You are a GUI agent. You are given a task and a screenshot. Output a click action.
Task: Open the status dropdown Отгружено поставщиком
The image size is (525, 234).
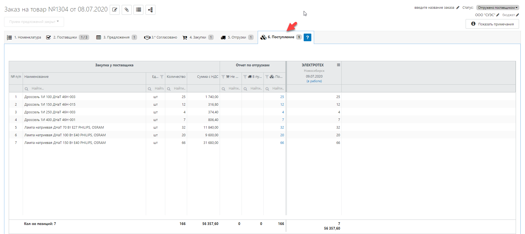[497, 8]
